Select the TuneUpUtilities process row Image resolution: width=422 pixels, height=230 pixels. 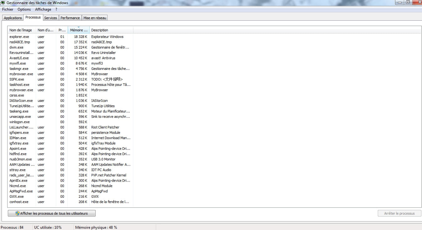coord(71,106)
